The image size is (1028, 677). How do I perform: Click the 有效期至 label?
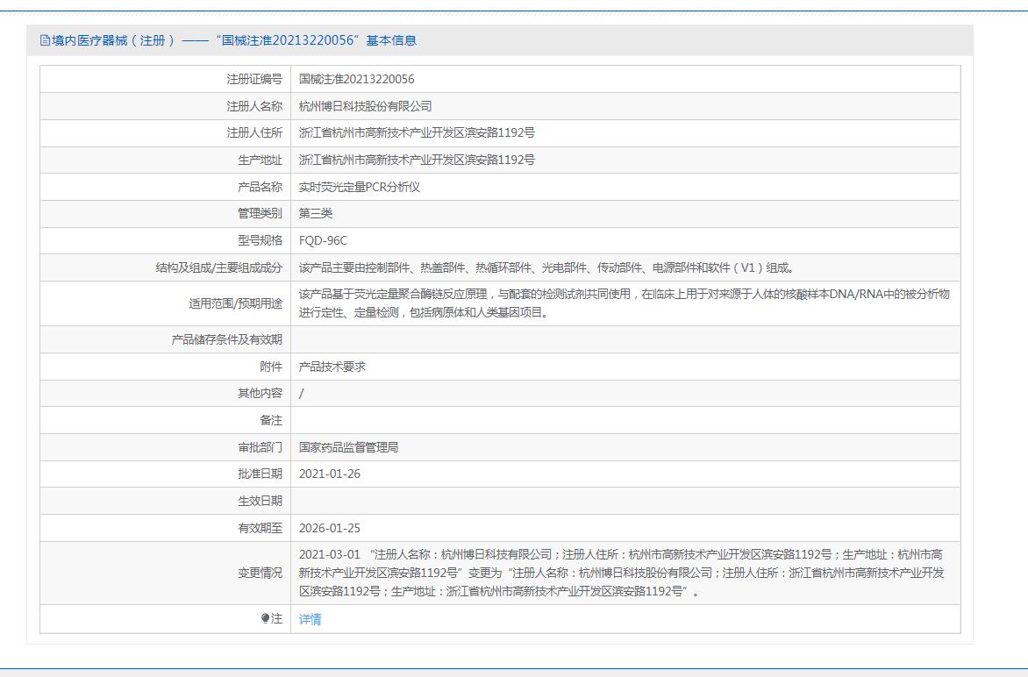pyautogui.click(x=261, y=528)
